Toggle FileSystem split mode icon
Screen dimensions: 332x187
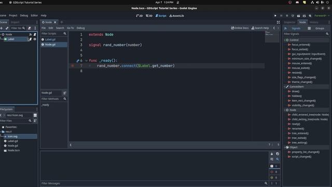tap(35, 115)
